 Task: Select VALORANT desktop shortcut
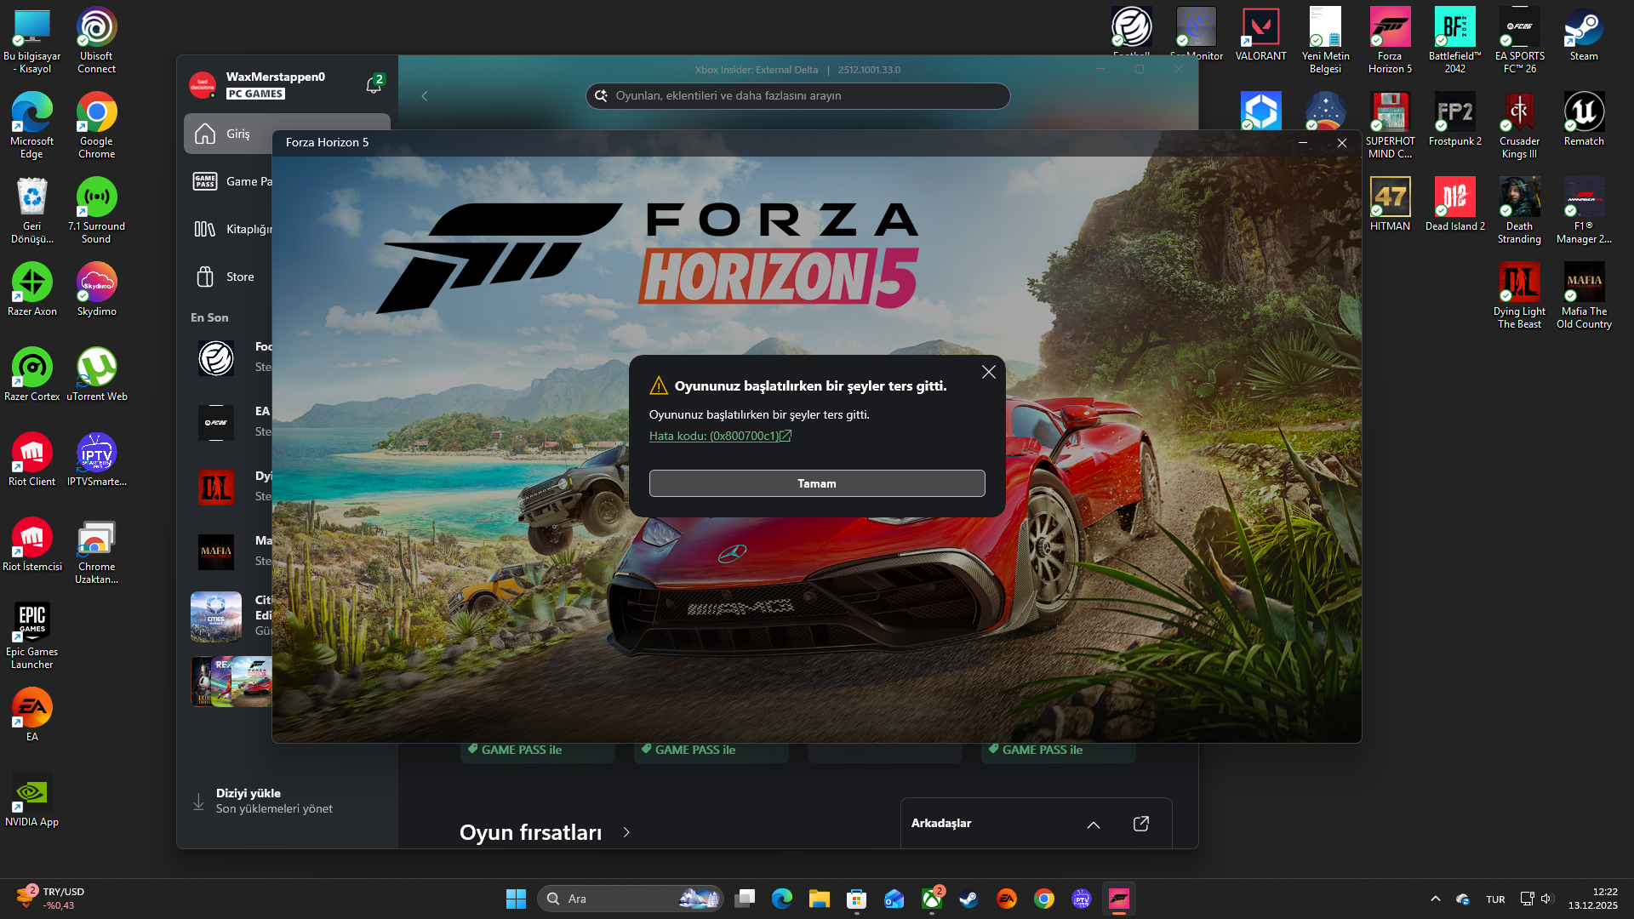pos(1260,33)
